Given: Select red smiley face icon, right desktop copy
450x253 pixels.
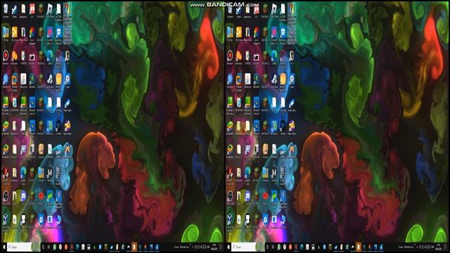Looking at the screenshot, I should coord(266,196).
